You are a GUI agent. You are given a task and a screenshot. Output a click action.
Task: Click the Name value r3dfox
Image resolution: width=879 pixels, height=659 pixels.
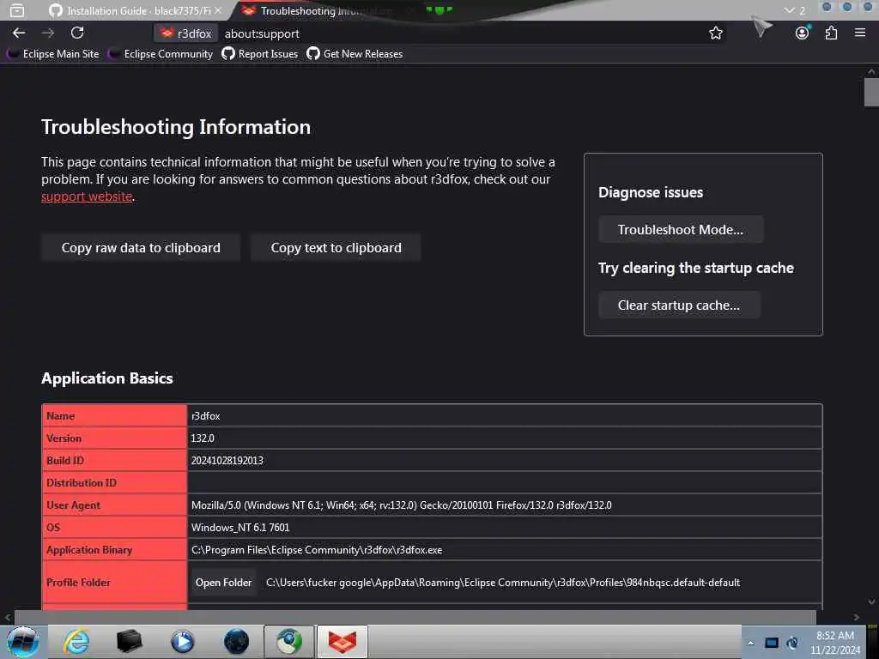(206, 416)
